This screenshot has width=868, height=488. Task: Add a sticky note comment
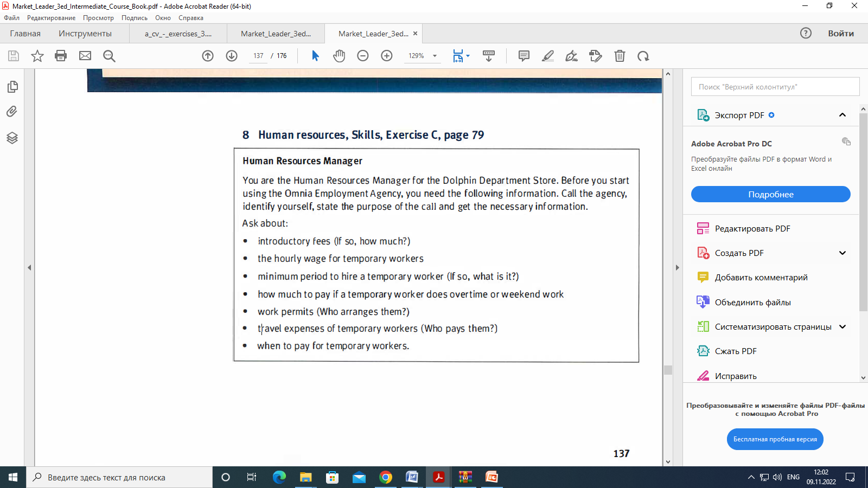[x=524, y=56]
